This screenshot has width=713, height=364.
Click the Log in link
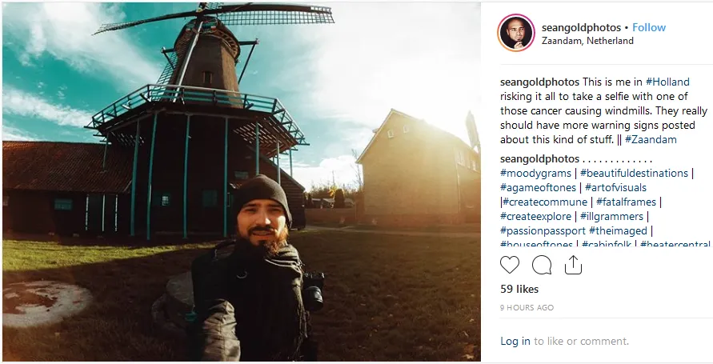[515, 342]
